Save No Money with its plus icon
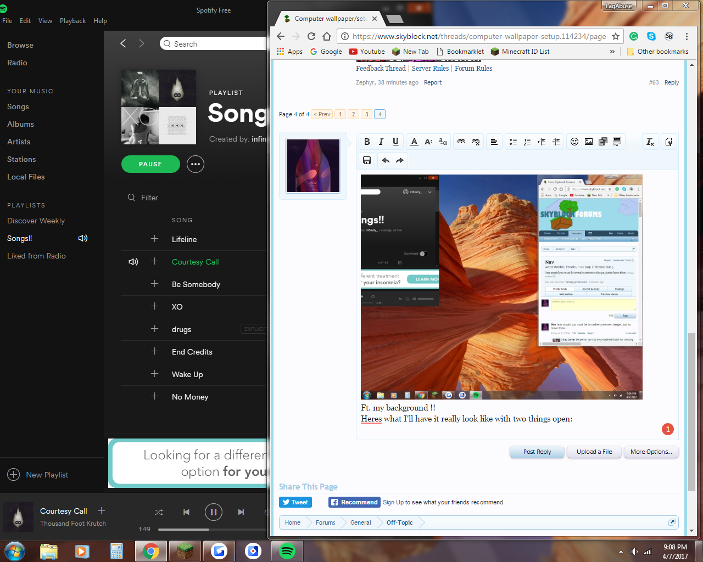Viewport: 703px width, 562px height. [x=154, y=396]
